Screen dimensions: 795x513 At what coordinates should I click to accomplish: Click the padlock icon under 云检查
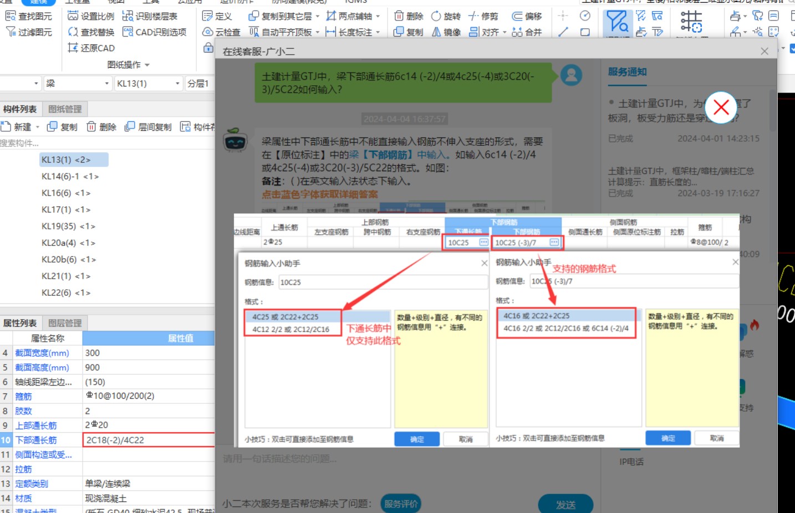tap(208, 48)
